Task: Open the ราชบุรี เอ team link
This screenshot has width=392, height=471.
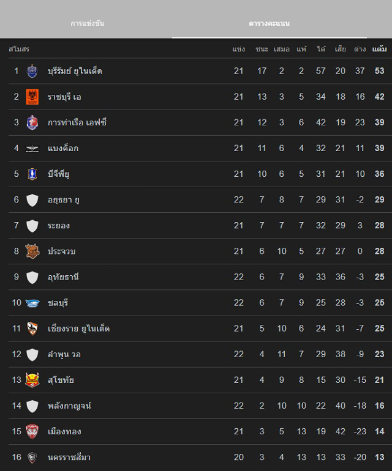Action: (x=64, y=97)
